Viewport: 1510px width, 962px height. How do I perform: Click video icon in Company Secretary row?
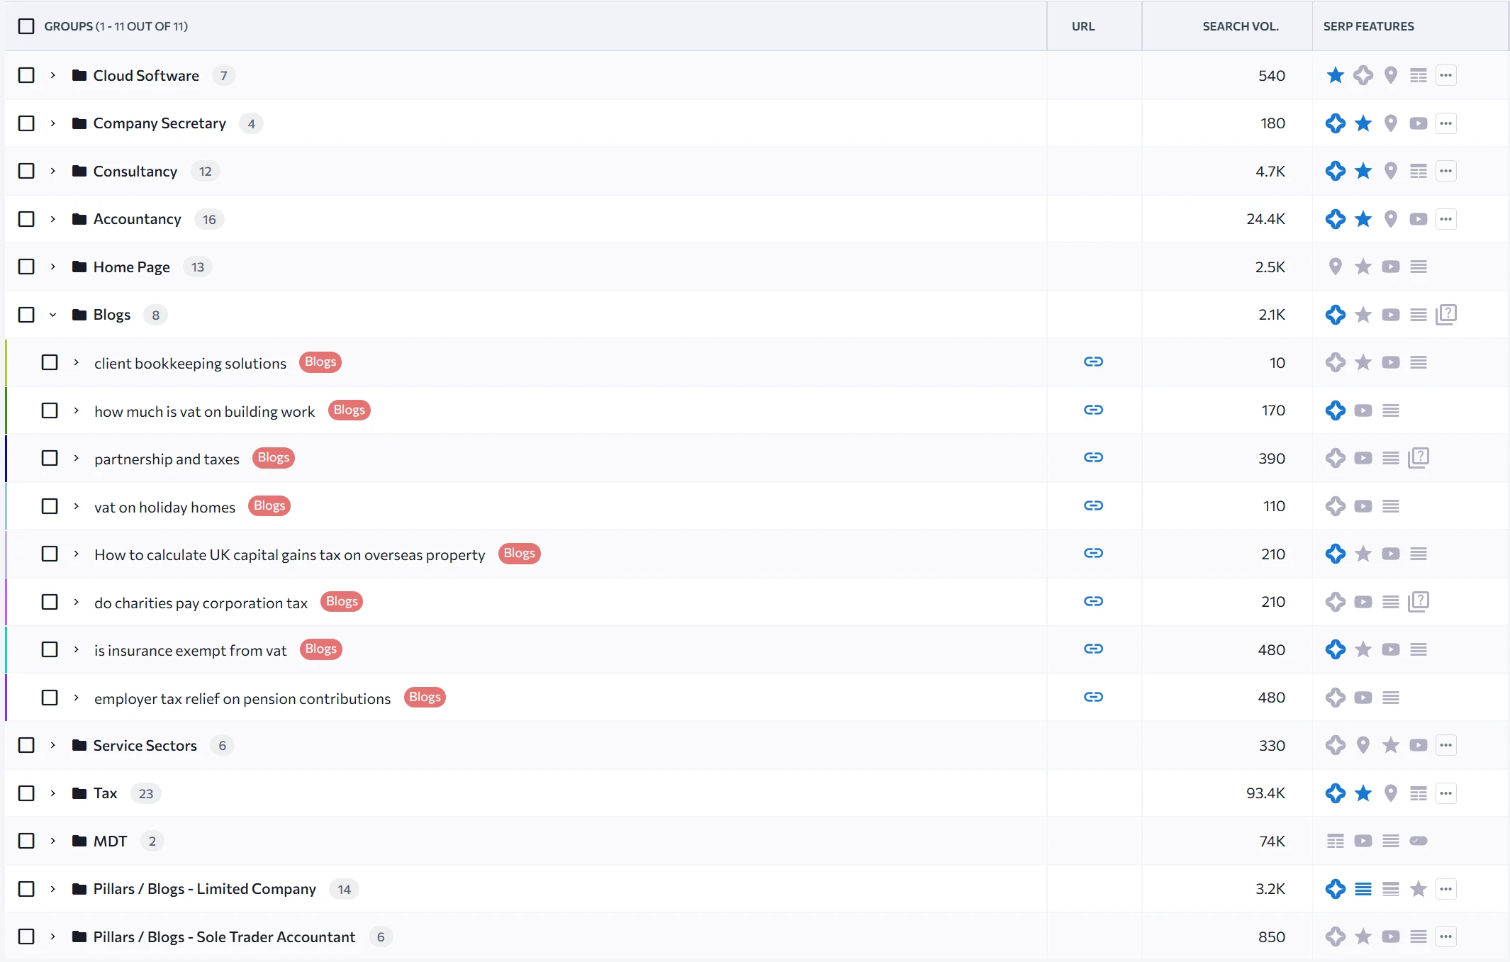point(1419,123)
